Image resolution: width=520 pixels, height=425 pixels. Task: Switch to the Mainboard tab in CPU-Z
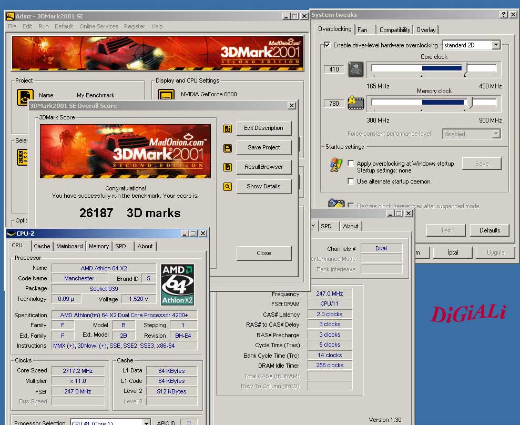pos(69,246)
